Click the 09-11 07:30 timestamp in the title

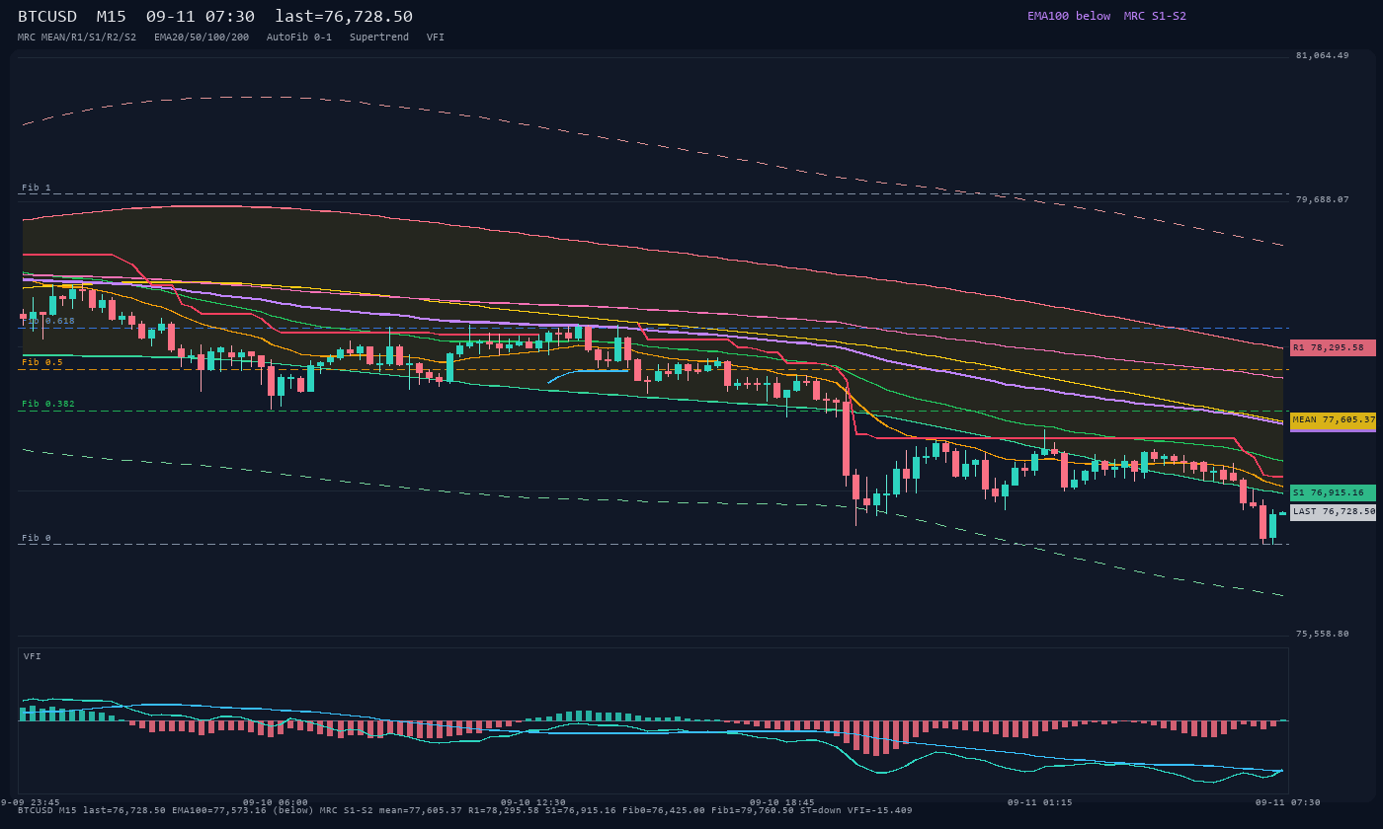200,17
